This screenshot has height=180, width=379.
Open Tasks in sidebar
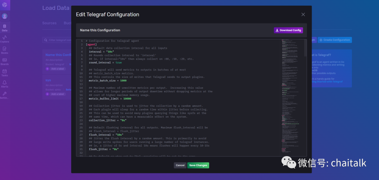click(x=5, y=73)
